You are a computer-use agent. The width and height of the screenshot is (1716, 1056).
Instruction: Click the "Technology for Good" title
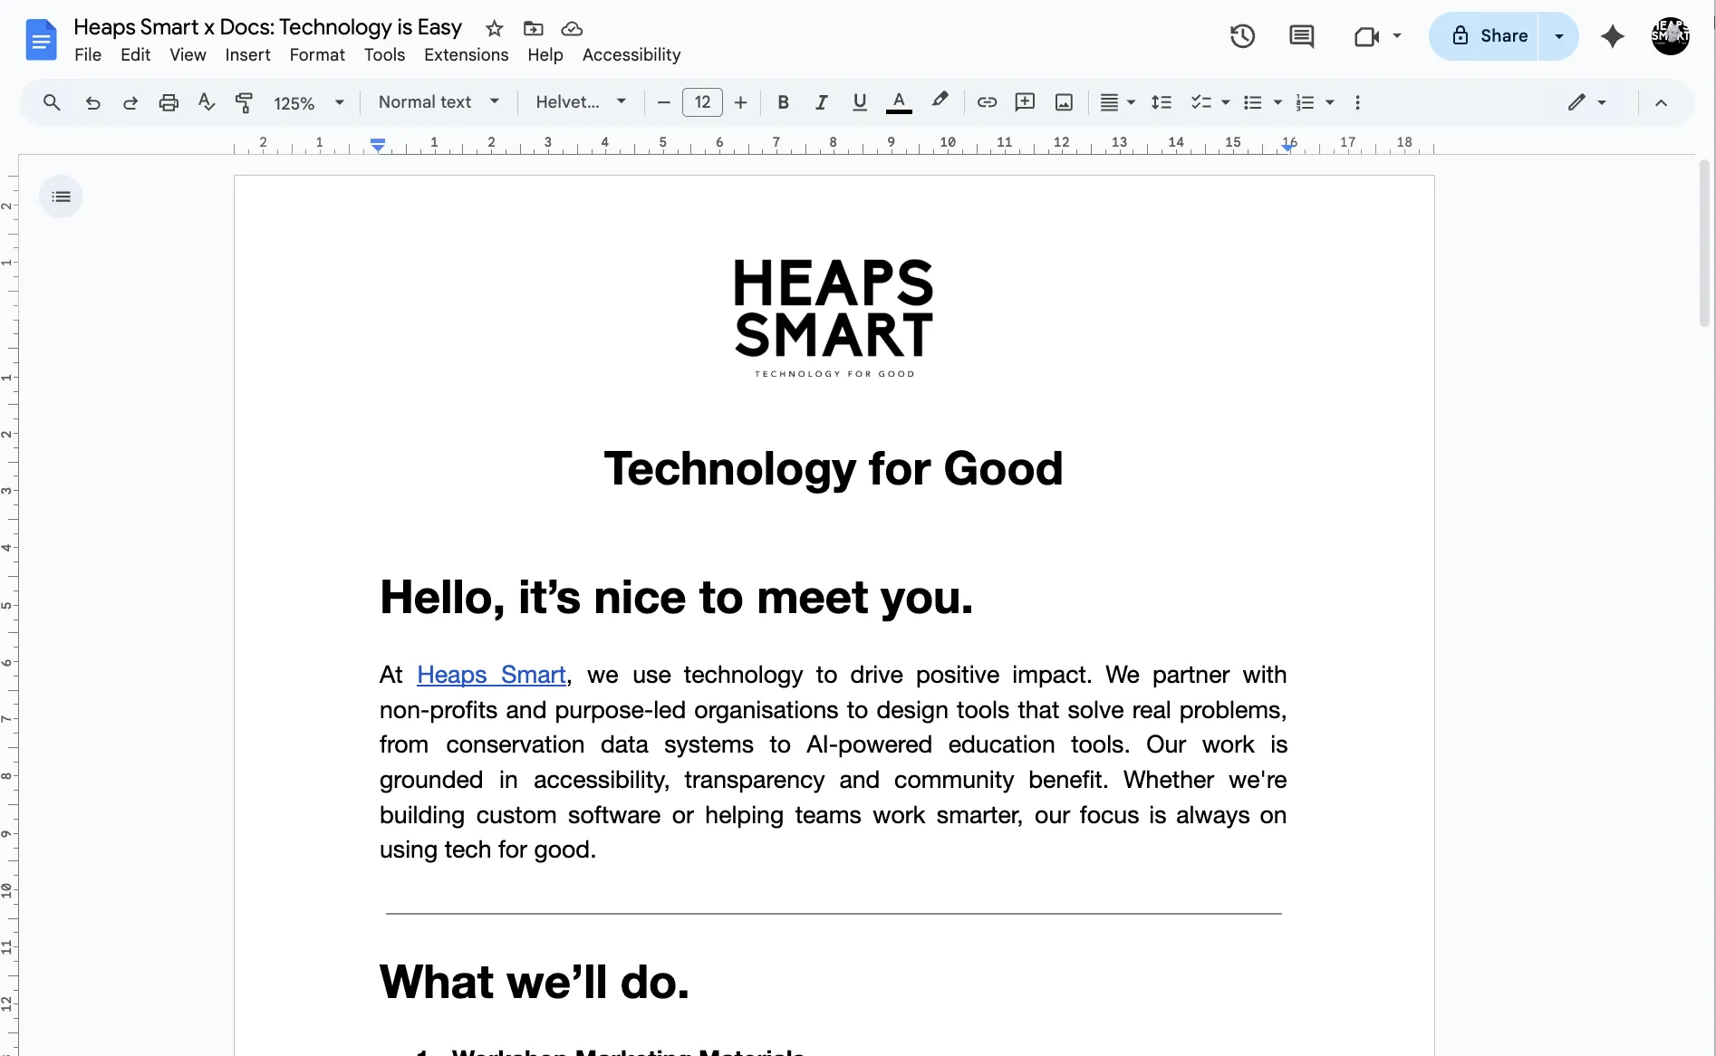(834, 469)
